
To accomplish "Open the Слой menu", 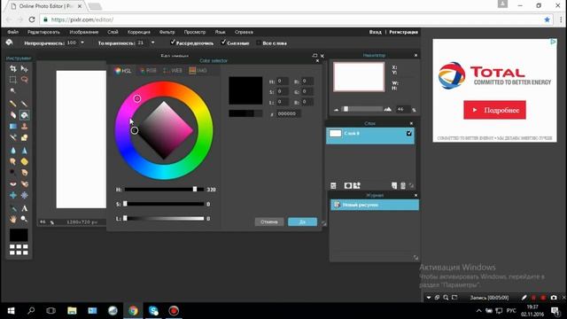I will pos(113,32).
